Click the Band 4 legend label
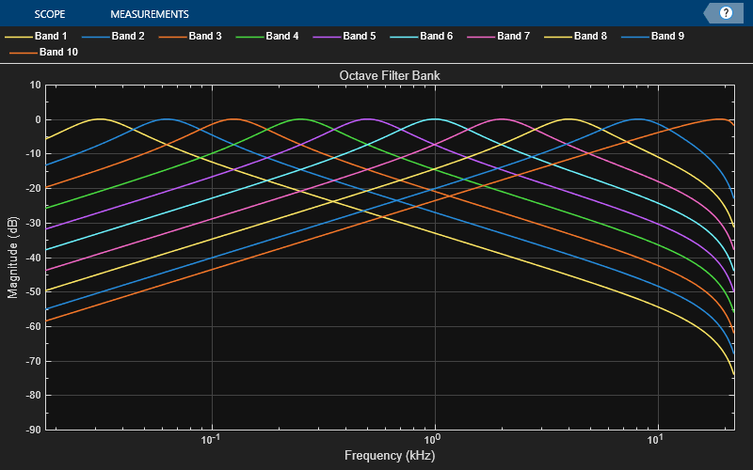This screenshot has width=753, height=470. click(281, 37)
